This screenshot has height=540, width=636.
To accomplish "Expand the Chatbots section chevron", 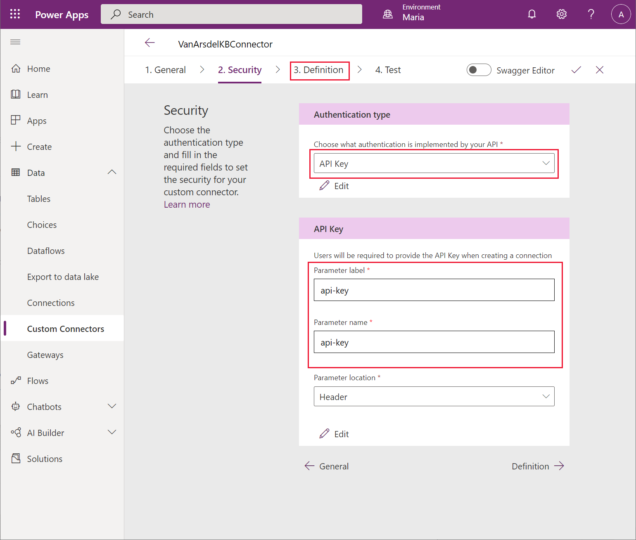I will tap(112, 407).
